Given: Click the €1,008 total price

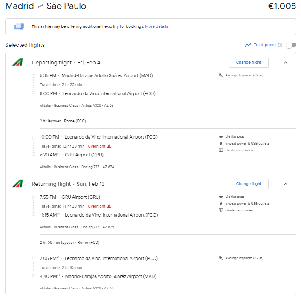Looking at the screenshot, I should [282, 6].
